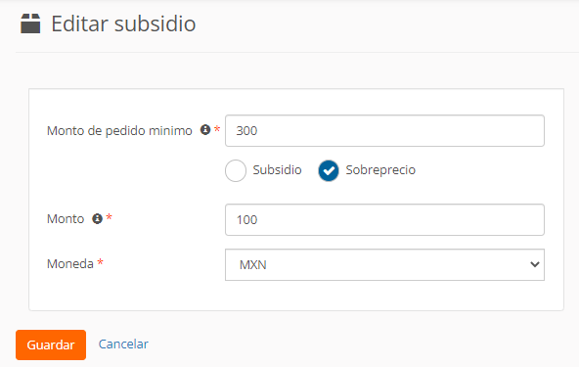Choose Subsidio by clicking its text label

(277, 170)
